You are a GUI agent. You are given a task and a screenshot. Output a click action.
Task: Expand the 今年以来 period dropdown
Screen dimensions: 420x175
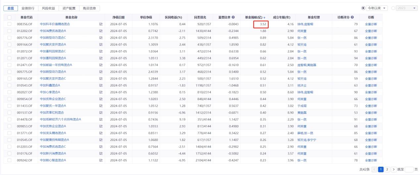[x=384, y=8]
